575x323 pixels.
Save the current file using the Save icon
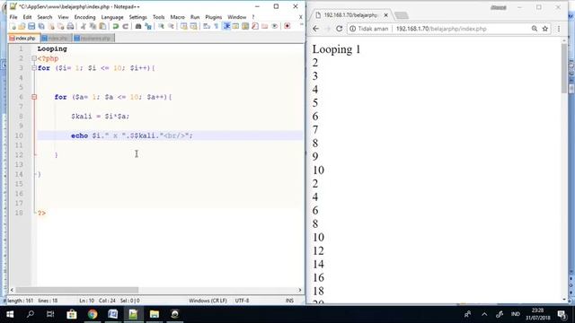[31, 26]
